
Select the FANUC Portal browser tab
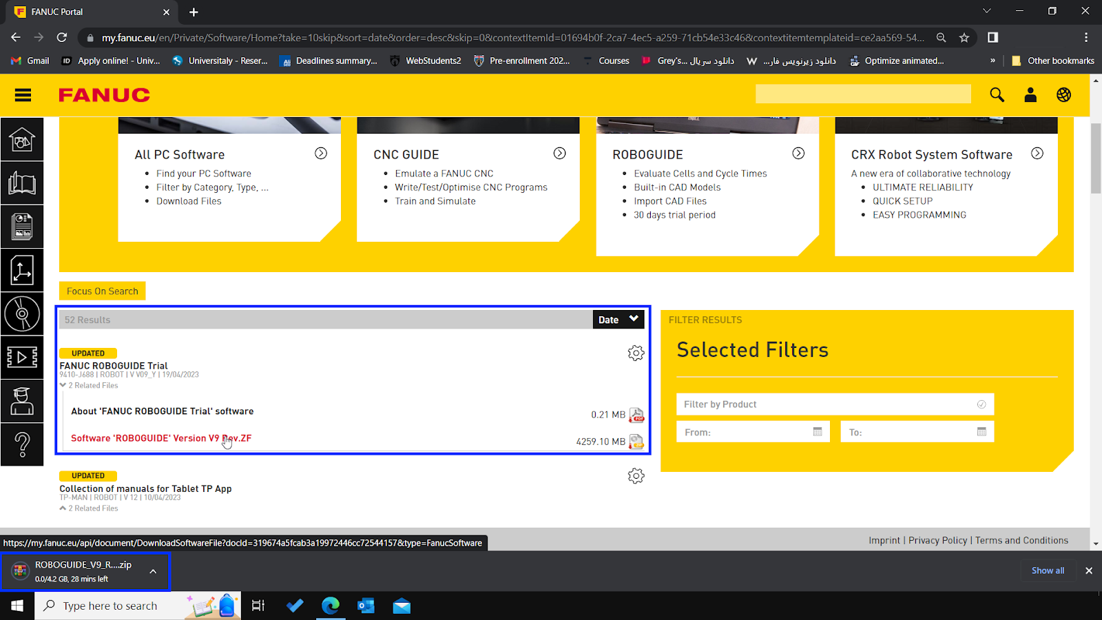click(83, 12)
